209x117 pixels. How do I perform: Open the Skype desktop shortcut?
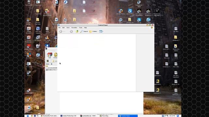click(139, 20)
